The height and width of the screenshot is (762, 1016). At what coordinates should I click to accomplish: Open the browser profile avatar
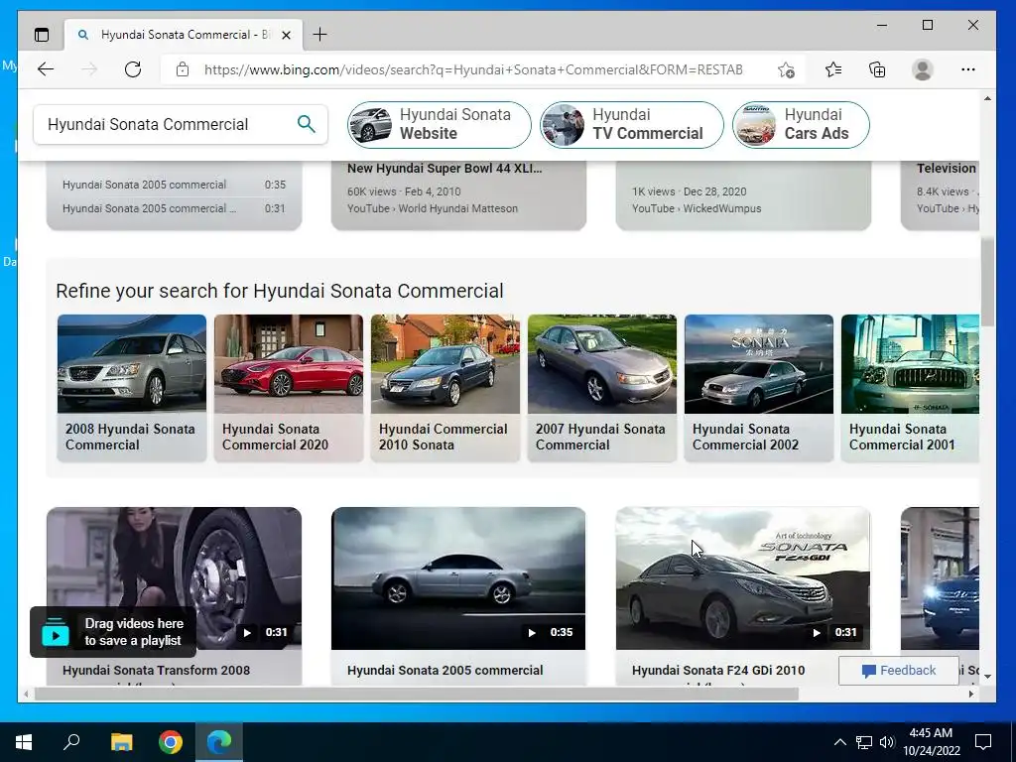(x=922, y=69)
